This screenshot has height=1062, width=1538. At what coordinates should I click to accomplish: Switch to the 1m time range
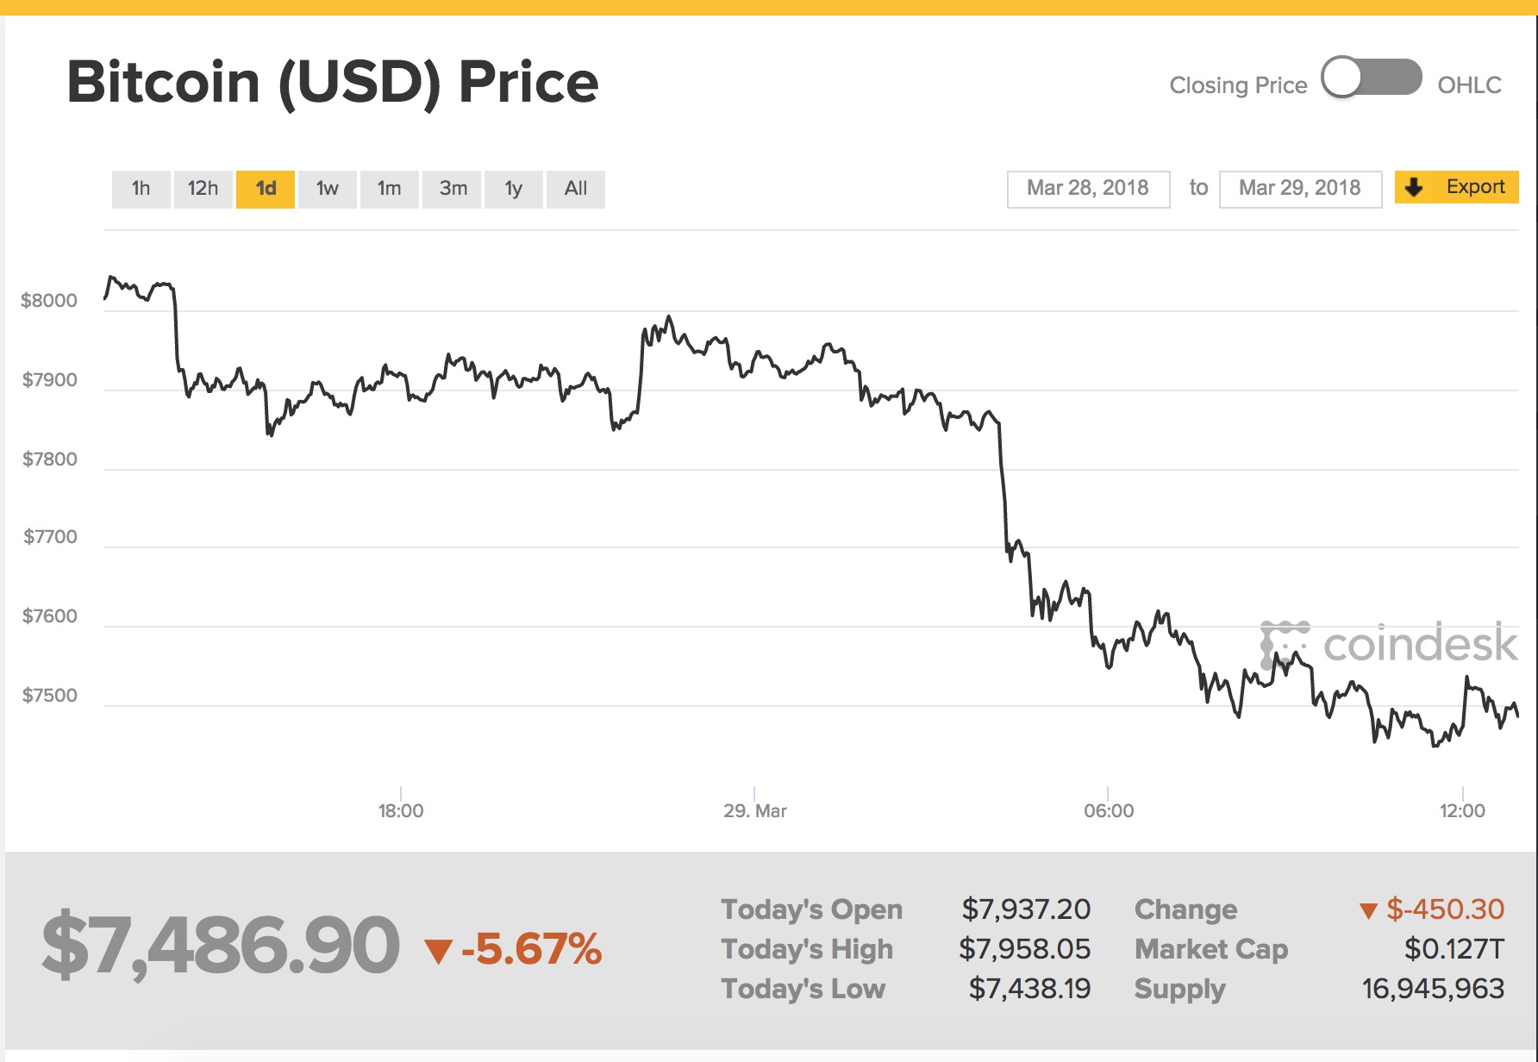[x=390, y=189]
